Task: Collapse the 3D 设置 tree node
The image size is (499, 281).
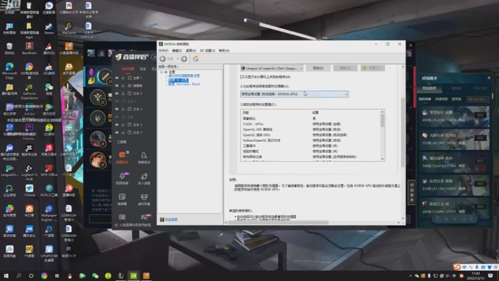Action: (161, 72)
